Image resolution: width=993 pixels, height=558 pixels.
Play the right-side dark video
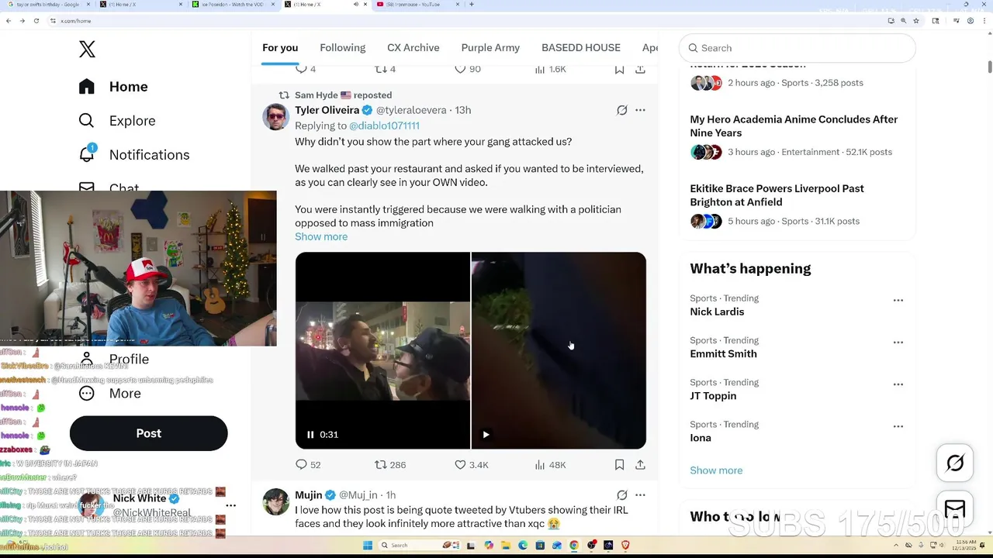pos(486,435)
